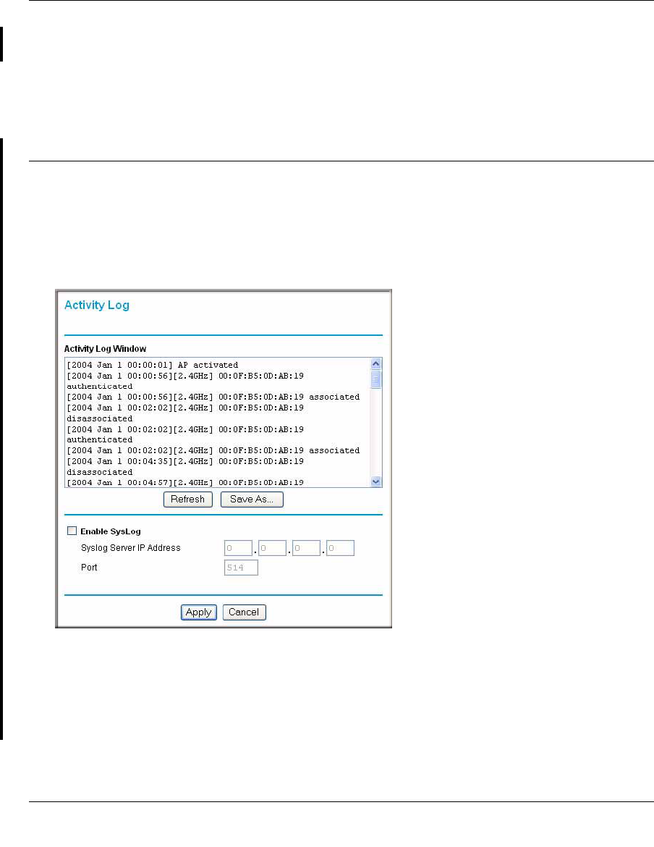Click the Apply button

pos(198,612)
